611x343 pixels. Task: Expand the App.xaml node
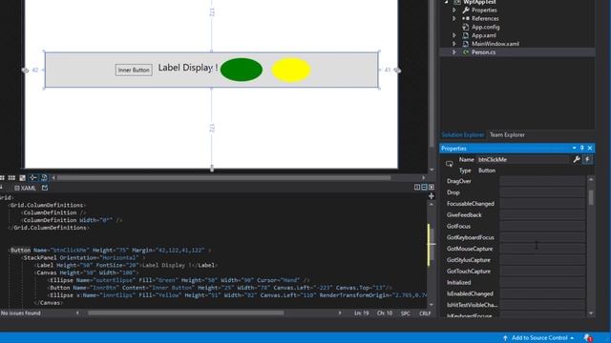[454, 35]
